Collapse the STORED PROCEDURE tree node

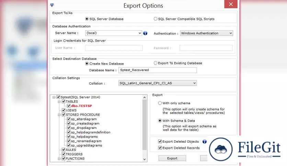pos(59,115)
